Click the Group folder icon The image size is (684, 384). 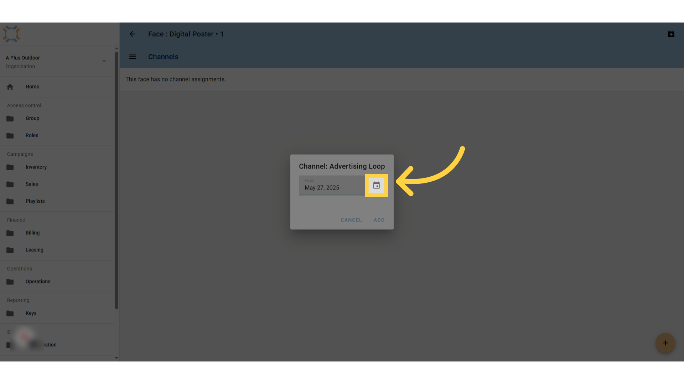pos(10,118)
